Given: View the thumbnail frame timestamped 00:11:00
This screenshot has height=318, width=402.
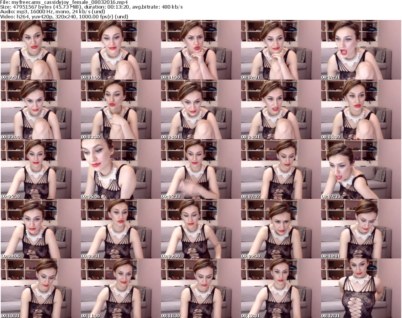Looking at the screenshot, I should point(121,288).
